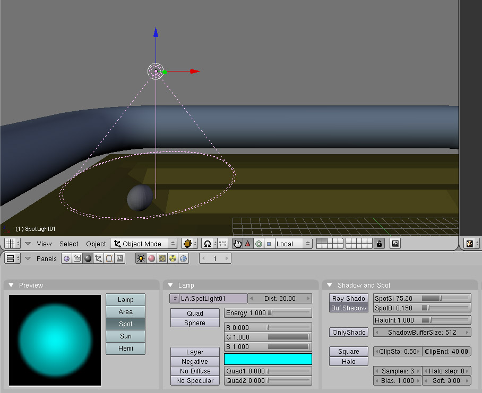
Task: Open the View menu
Action: pyautogui.click(x=44, y=244)
